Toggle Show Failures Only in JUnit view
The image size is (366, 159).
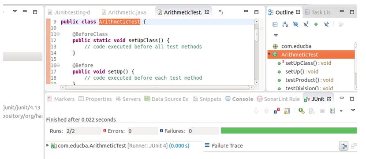click(x=276, y=111)
